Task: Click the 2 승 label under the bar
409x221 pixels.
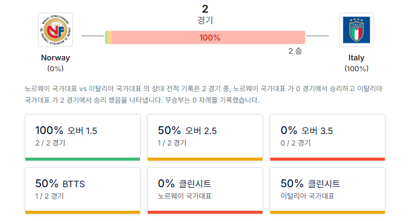Action: tap(295, 51)
